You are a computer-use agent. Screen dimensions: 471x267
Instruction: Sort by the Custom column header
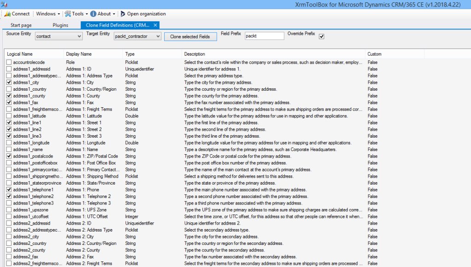(x=395, y=54)
